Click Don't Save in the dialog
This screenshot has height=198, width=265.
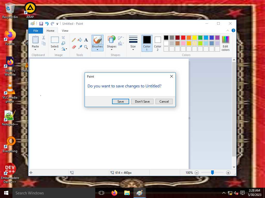click(x=142, y=102)
